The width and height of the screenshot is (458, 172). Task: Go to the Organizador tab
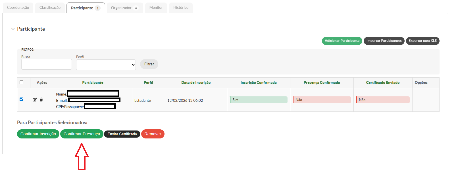point(124,8)
